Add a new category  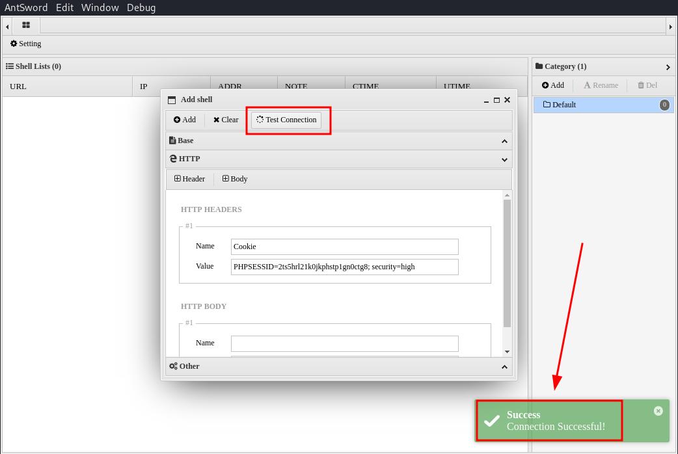pyautogui.click(x=553, y=85)
